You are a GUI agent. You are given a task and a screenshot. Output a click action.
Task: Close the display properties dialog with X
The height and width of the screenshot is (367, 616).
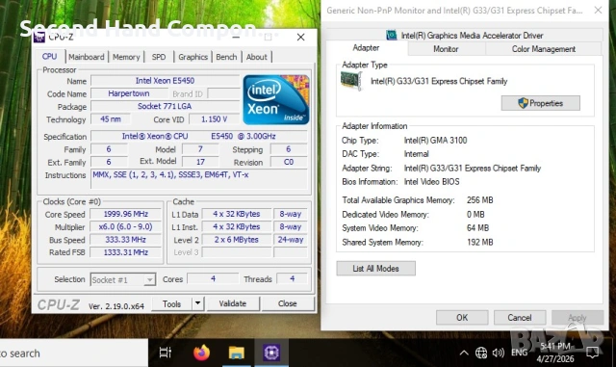(x=598, y=11)
